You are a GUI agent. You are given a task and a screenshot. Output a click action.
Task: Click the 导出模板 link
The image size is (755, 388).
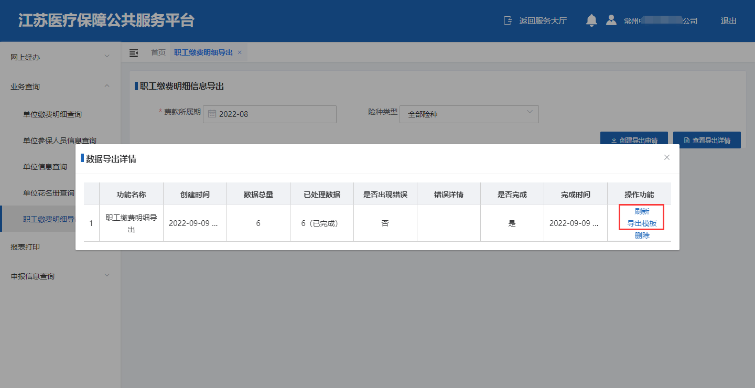coord(642,223)
